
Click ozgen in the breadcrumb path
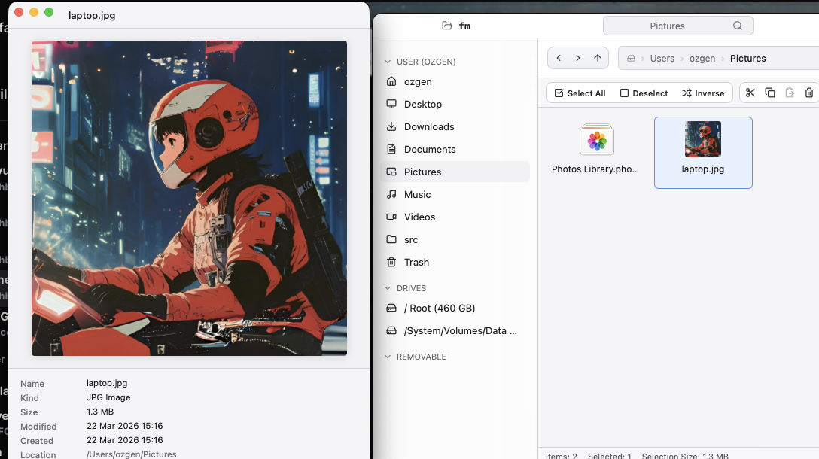702,58
